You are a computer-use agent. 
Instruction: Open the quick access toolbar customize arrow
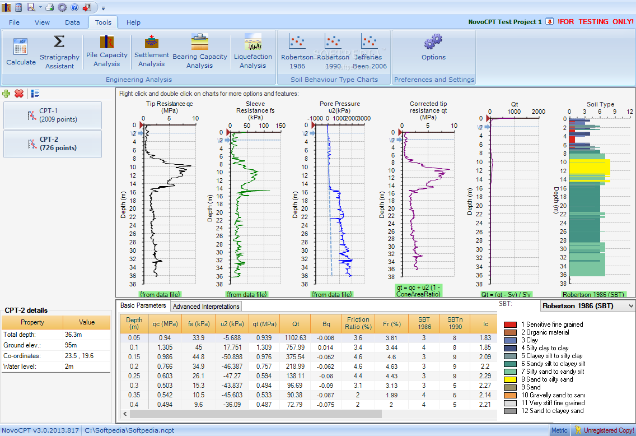103,8
